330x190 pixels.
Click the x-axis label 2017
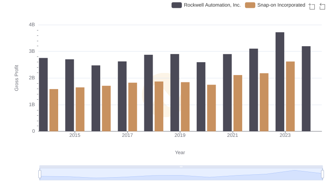(127, 135)
